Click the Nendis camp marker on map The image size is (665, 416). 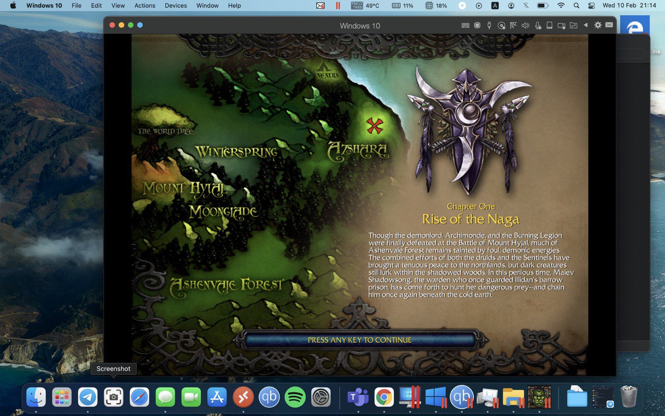coord(327,71)
